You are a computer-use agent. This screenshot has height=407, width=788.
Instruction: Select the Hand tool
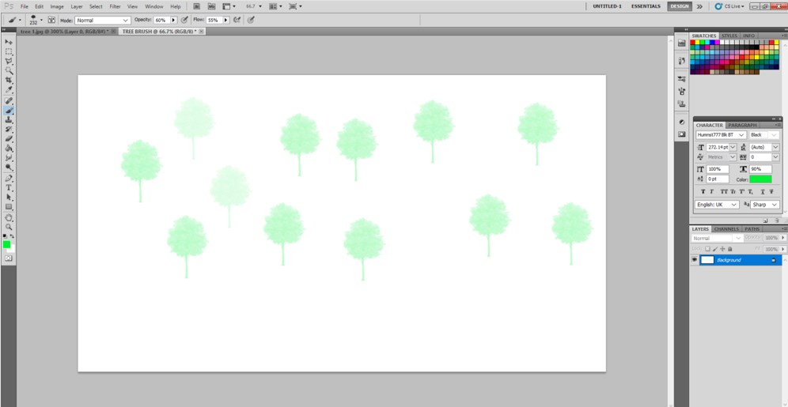pos(9,217)
